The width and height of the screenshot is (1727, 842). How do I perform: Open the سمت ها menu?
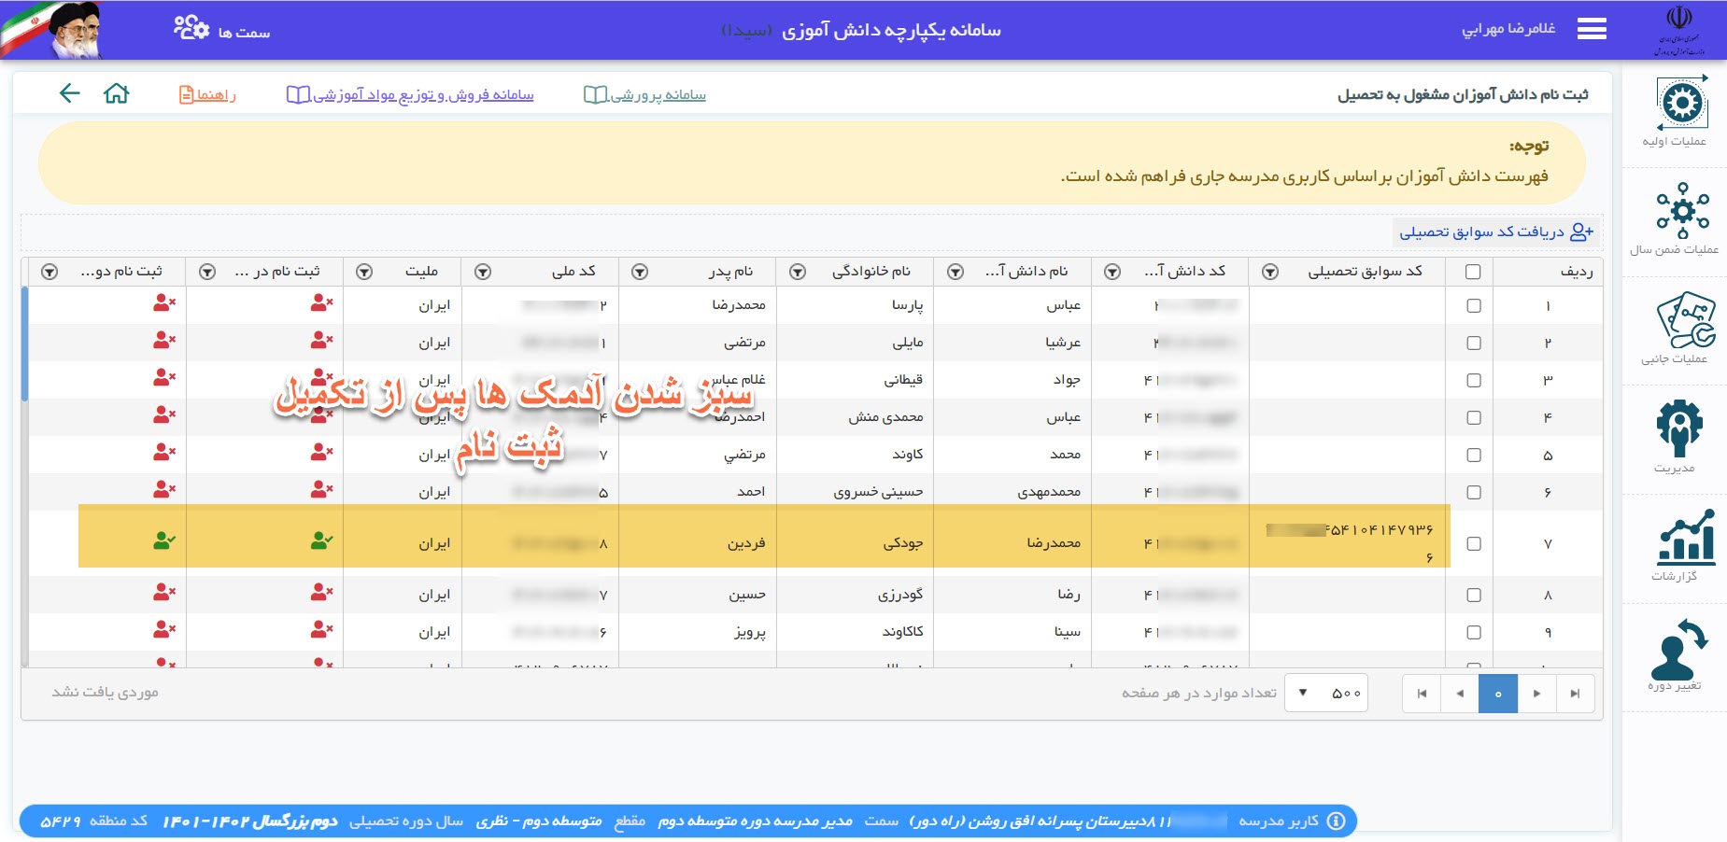pyautogui.click(x=222, y=30)
